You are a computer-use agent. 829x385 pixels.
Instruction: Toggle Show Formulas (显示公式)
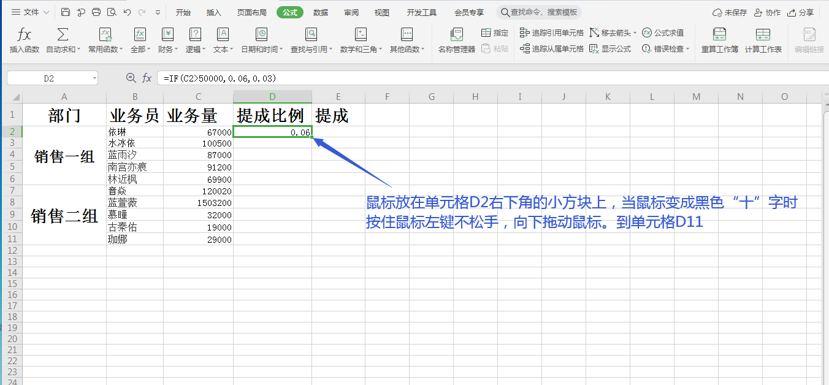(610, 49)
